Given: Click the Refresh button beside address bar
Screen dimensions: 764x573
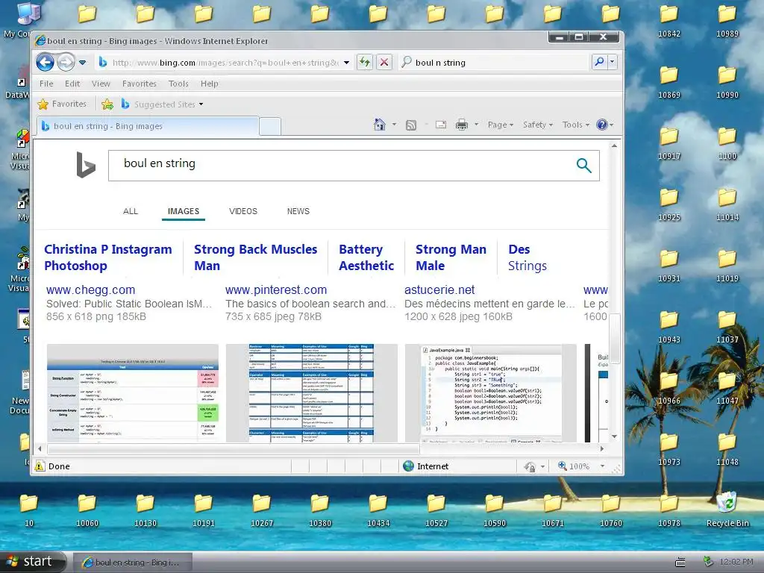Looking at the screenshot, I should click(364, 63).
